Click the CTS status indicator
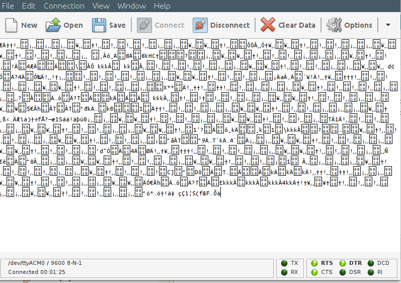401x283 pixels. 314,272
